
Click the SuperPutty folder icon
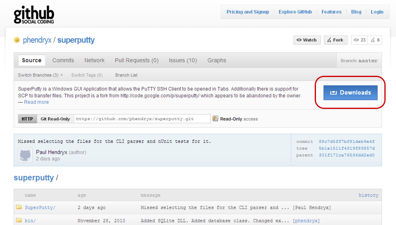(19, 207)
